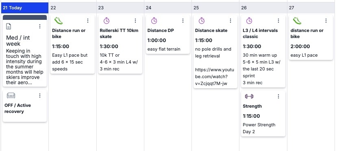337x151 pixels.
Task: Click the stopwatch icon on Distance DP card
Action: [154, 21]
